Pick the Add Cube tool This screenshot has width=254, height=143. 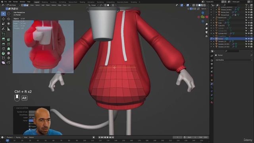click(x=4, y=34)
